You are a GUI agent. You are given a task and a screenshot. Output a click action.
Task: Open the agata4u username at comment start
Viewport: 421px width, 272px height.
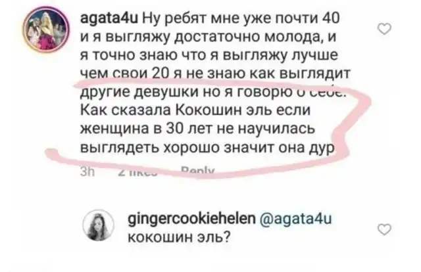coord(109,19)
